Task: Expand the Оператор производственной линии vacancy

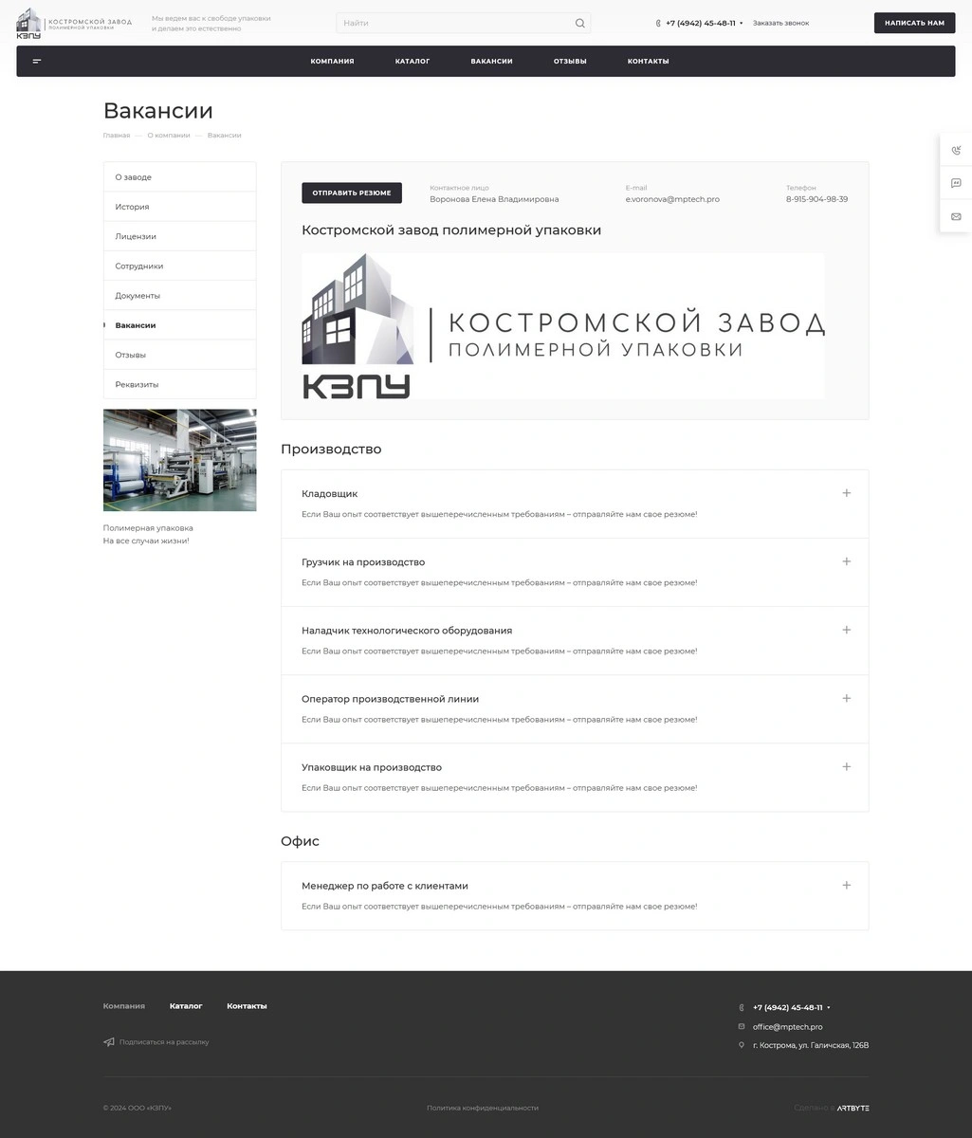Action: click(846, 698)
